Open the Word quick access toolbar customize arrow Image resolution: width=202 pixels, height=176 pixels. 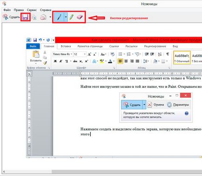(53, 40)
